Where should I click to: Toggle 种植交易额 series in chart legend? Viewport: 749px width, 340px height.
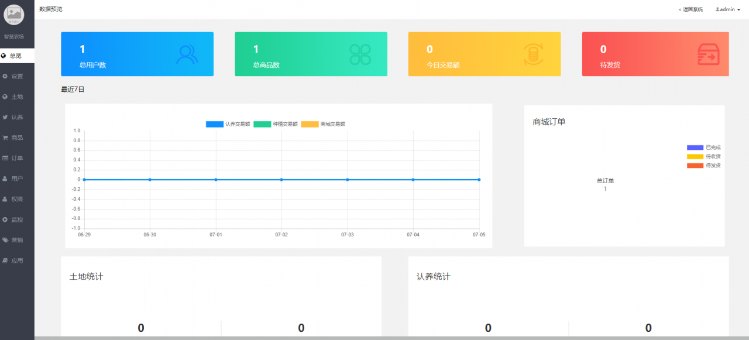(x=276, y=124)
